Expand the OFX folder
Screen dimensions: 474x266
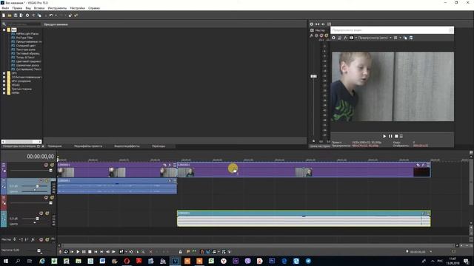coord(4,73)
